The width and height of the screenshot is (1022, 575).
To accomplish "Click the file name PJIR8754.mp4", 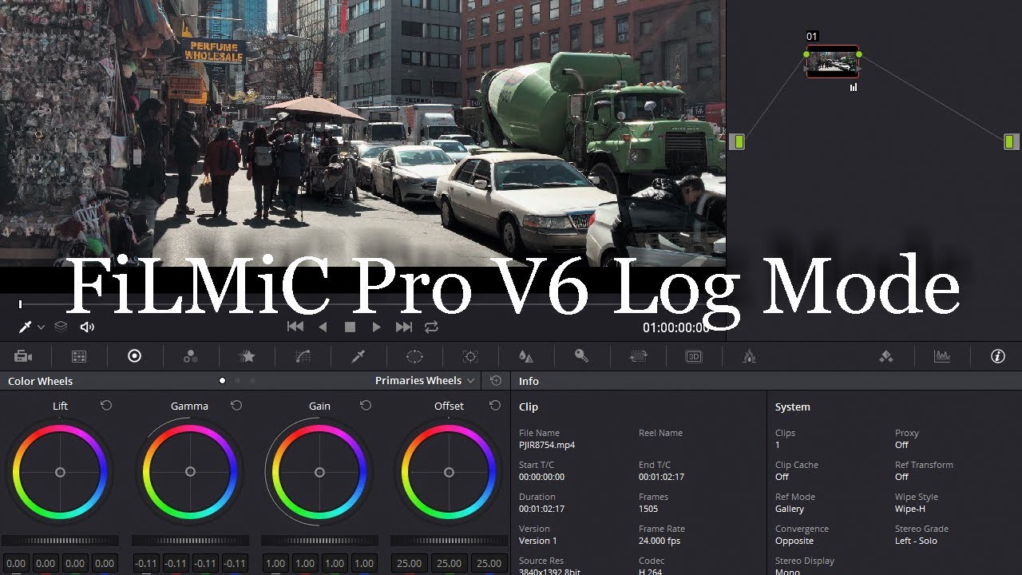I will tap(547, 445).
